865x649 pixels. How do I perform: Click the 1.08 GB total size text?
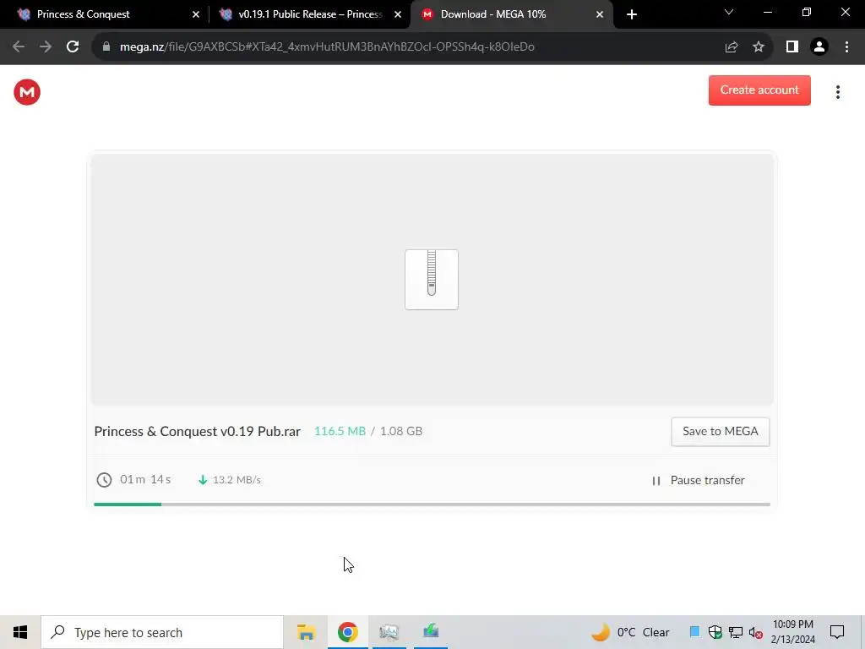[401, 432]
